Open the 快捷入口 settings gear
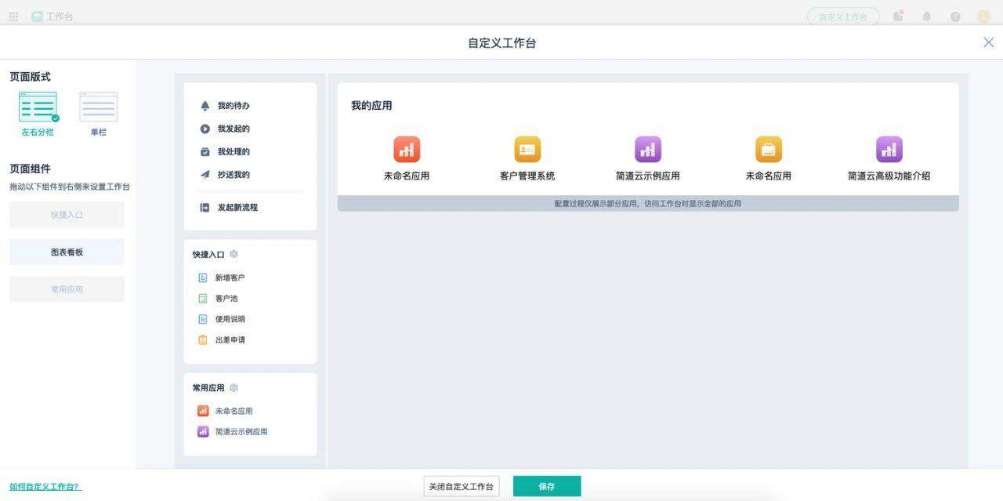 [234, 254]
